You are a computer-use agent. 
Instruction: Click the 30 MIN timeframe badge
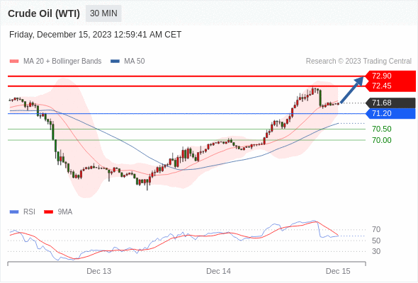[x=103, y=13]
